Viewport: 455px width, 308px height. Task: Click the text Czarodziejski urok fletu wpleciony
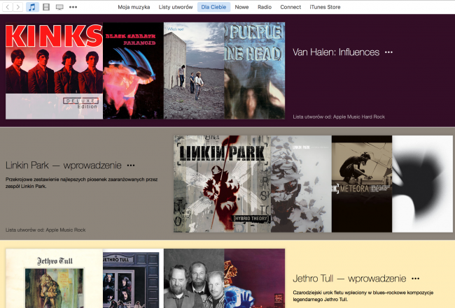point(363,296)
